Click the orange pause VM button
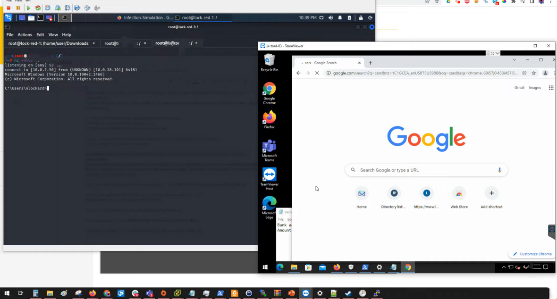 (18, 8)
